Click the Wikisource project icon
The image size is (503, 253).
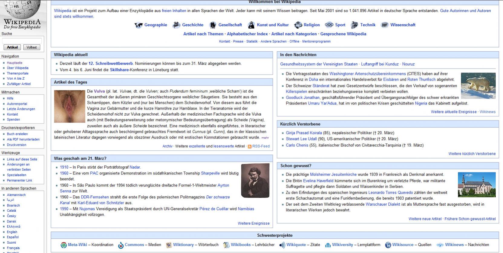pos(388,245)
